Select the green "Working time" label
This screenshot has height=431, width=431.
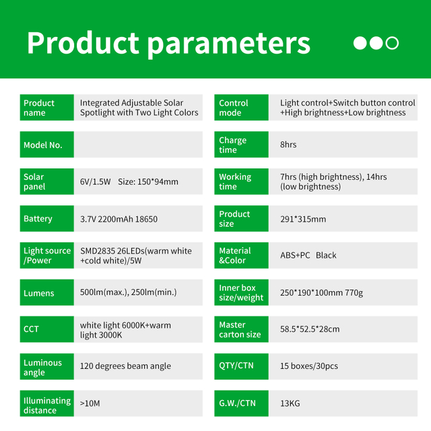pyautogui.click(x=241, y=182)
